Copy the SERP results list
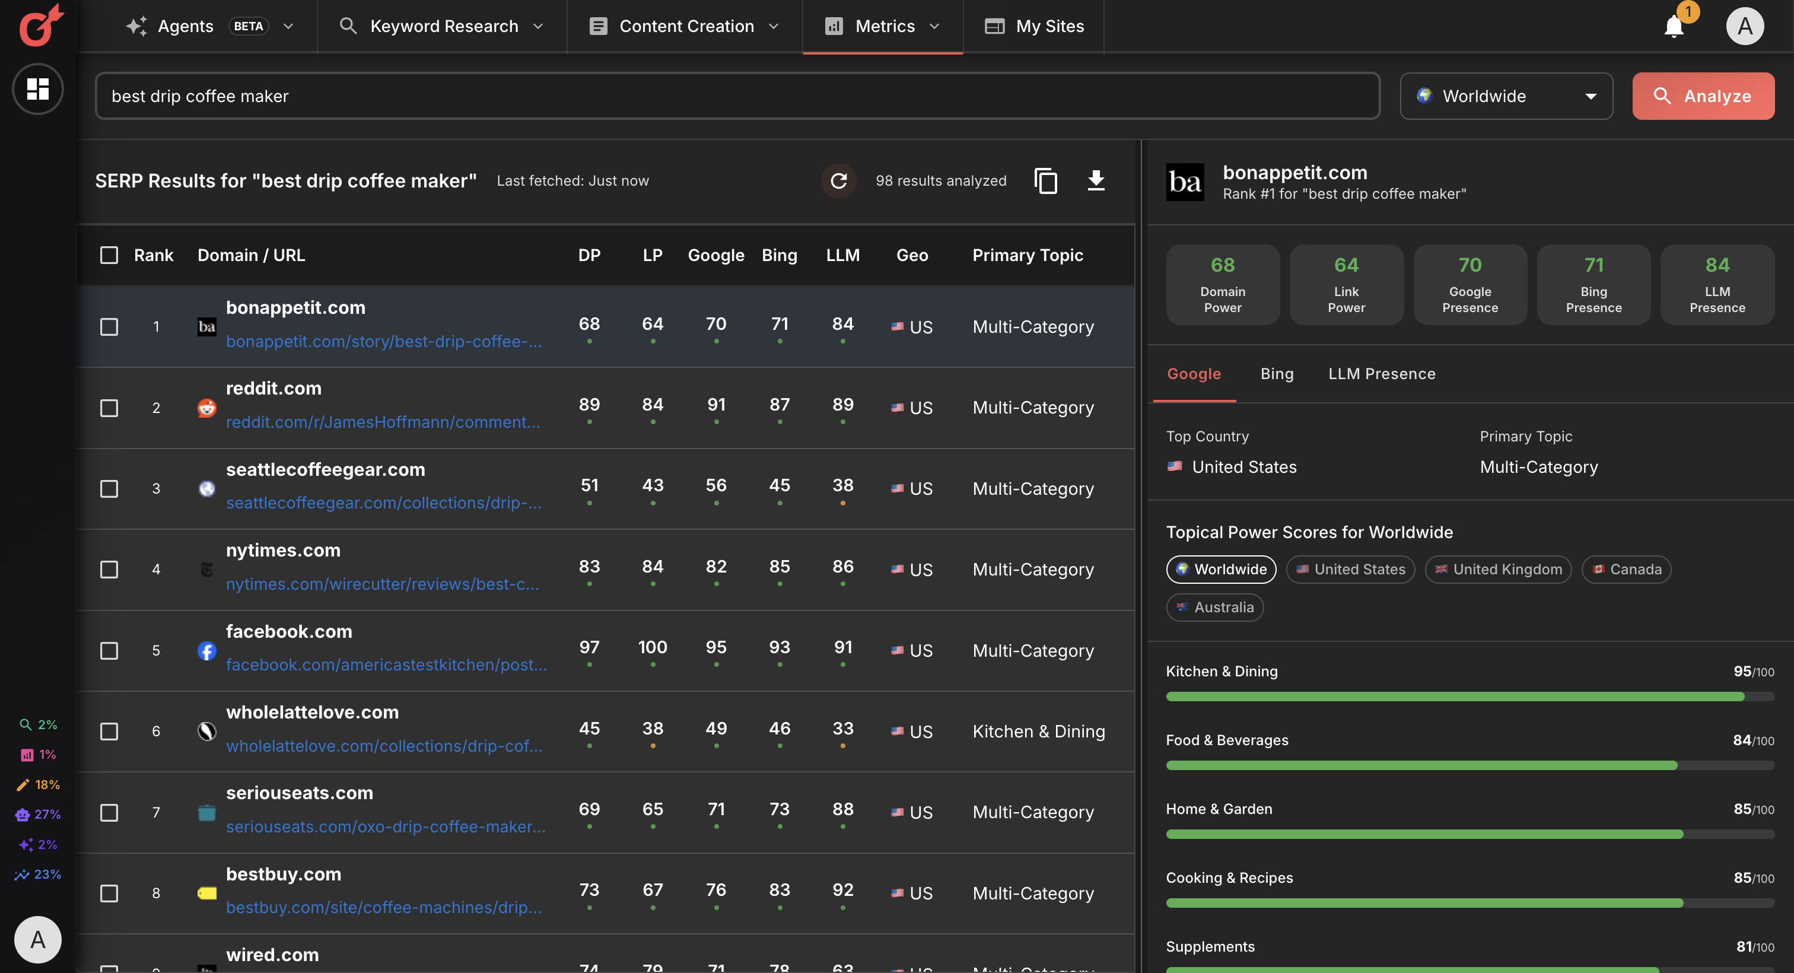 [1045, 180]
